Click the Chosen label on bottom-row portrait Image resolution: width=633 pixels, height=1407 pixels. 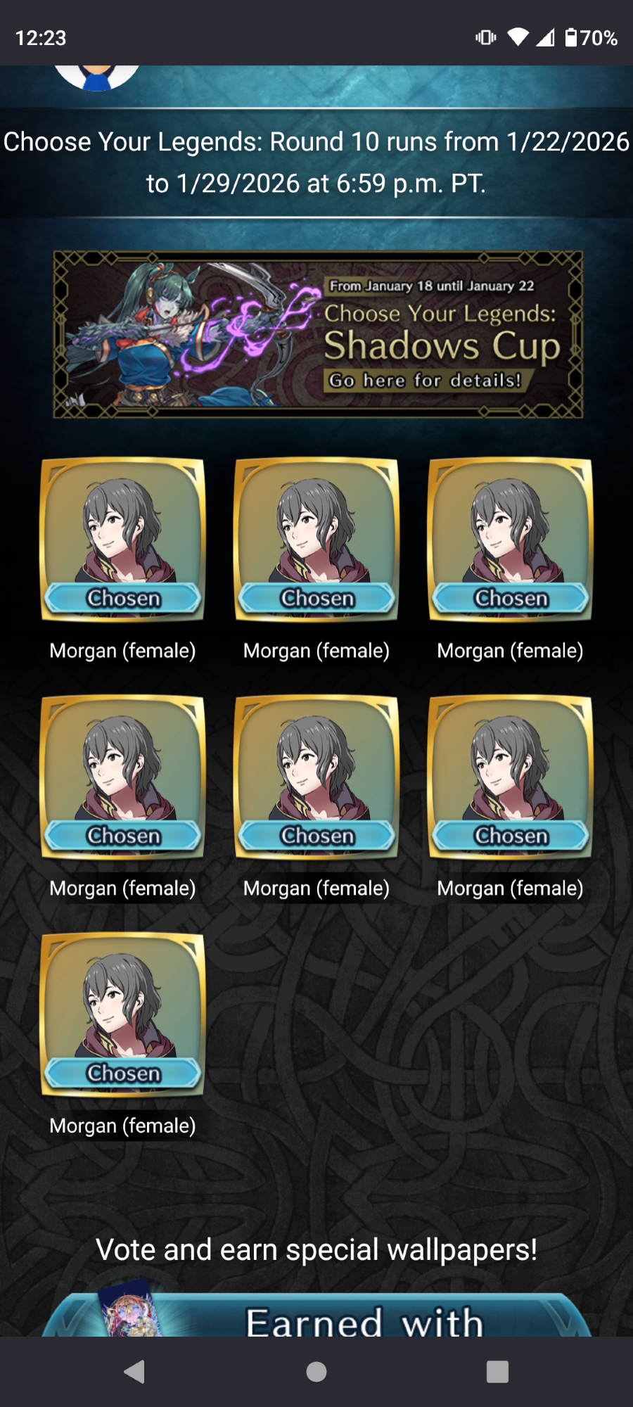[x=123, y=1073]
